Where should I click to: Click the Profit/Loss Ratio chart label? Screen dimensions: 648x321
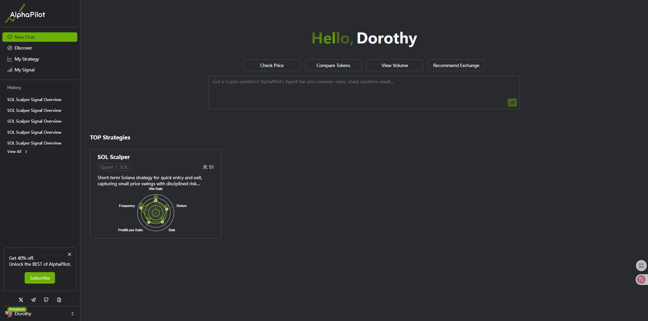pos(131,230)
